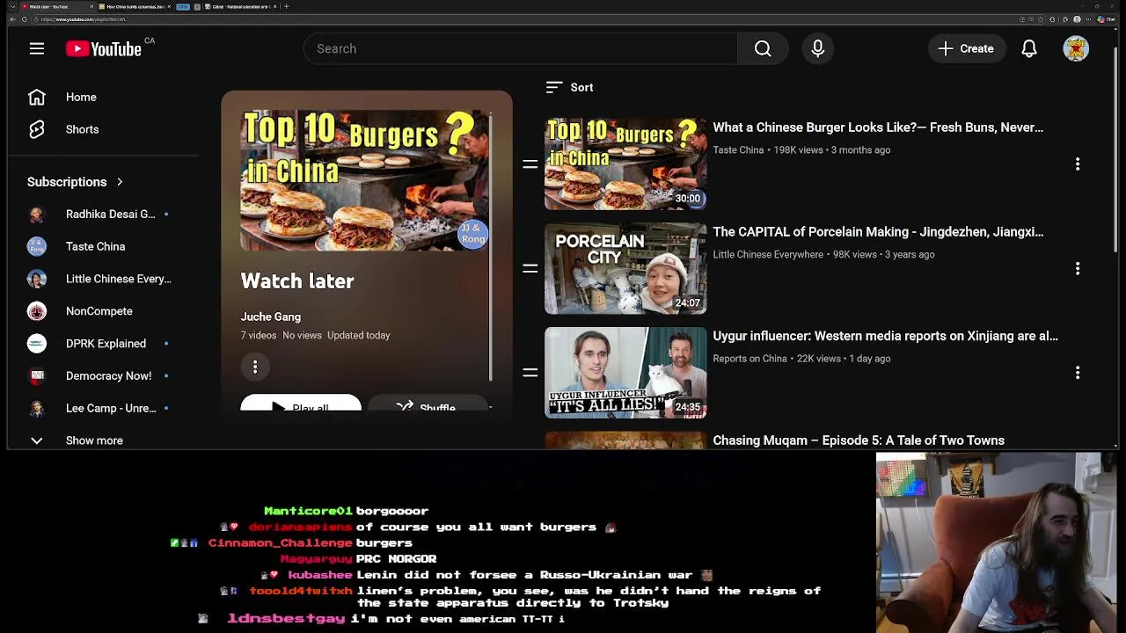Click Shuffle button

(428, 404)
